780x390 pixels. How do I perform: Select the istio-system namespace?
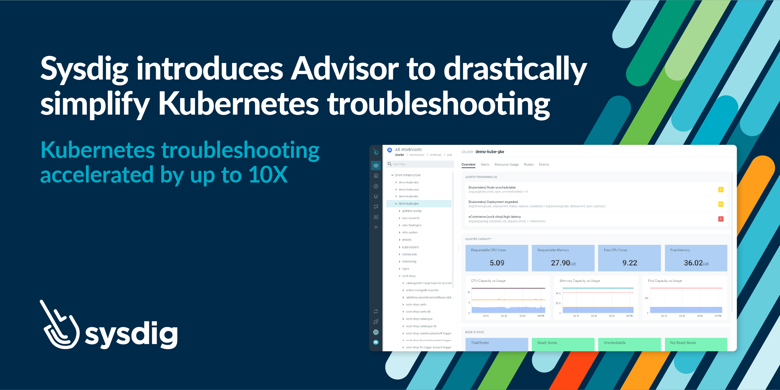pyautogui.click(x=410, y=233)
